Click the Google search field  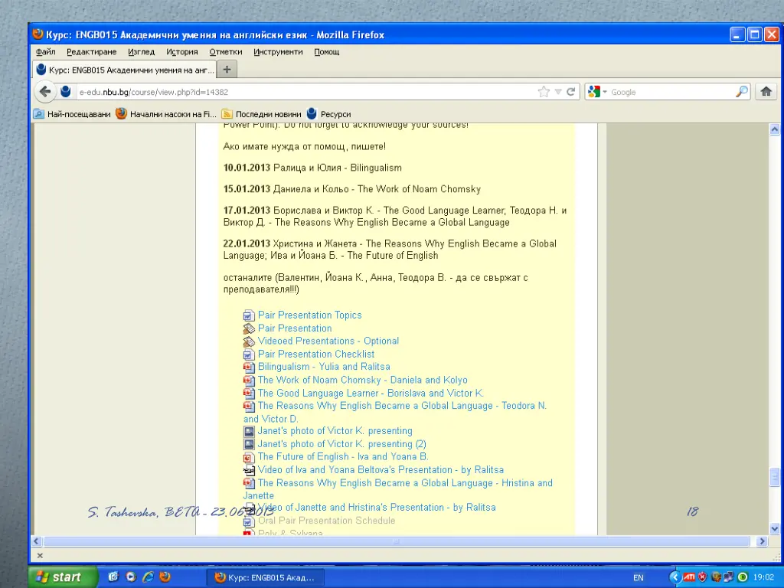(x=670, y=92)
